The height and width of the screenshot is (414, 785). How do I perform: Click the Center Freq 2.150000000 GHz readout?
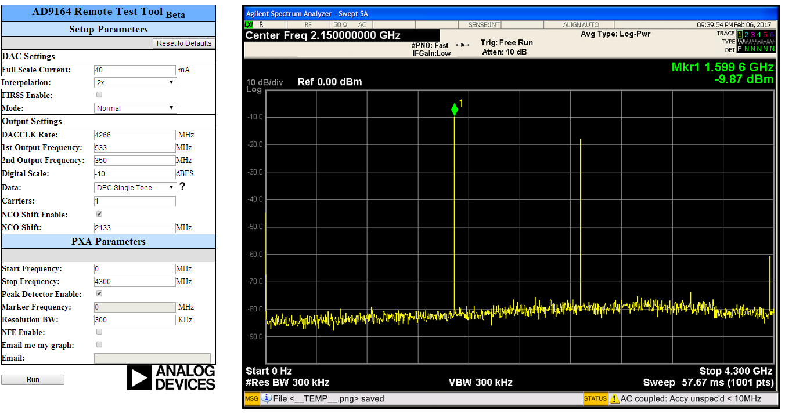323,35
